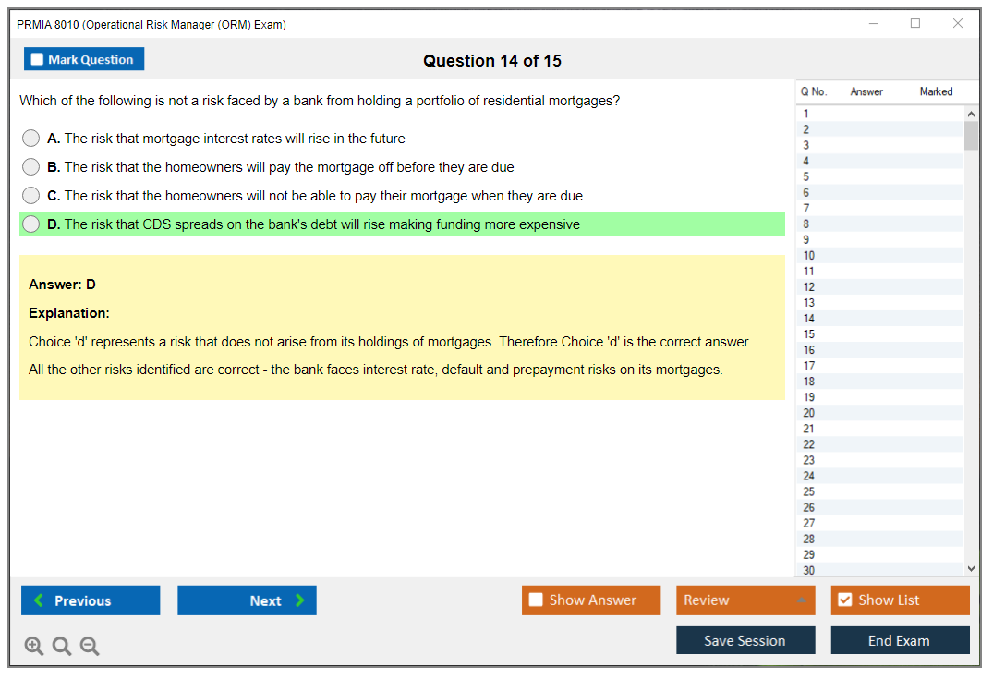Screen dimensions: 993x679
Task: Click the zoom out magnifier icon
Action: (x=90, y=647)
